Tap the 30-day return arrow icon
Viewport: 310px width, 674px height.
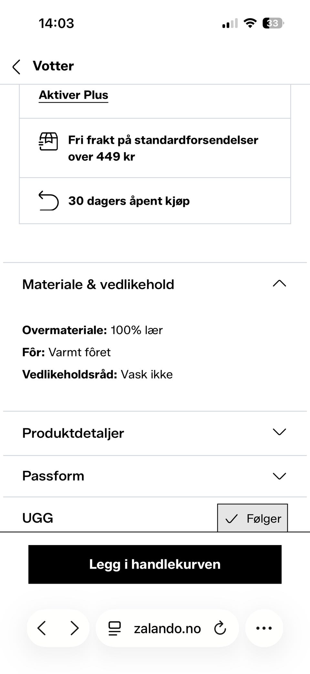click(x=48, y=201)
